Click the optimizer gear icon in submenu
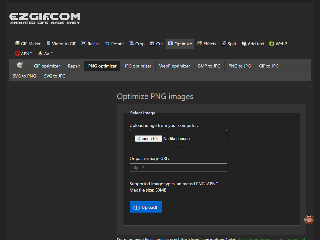Image resolution: width=320 pixels, height=240 pixels. [20, 65]
